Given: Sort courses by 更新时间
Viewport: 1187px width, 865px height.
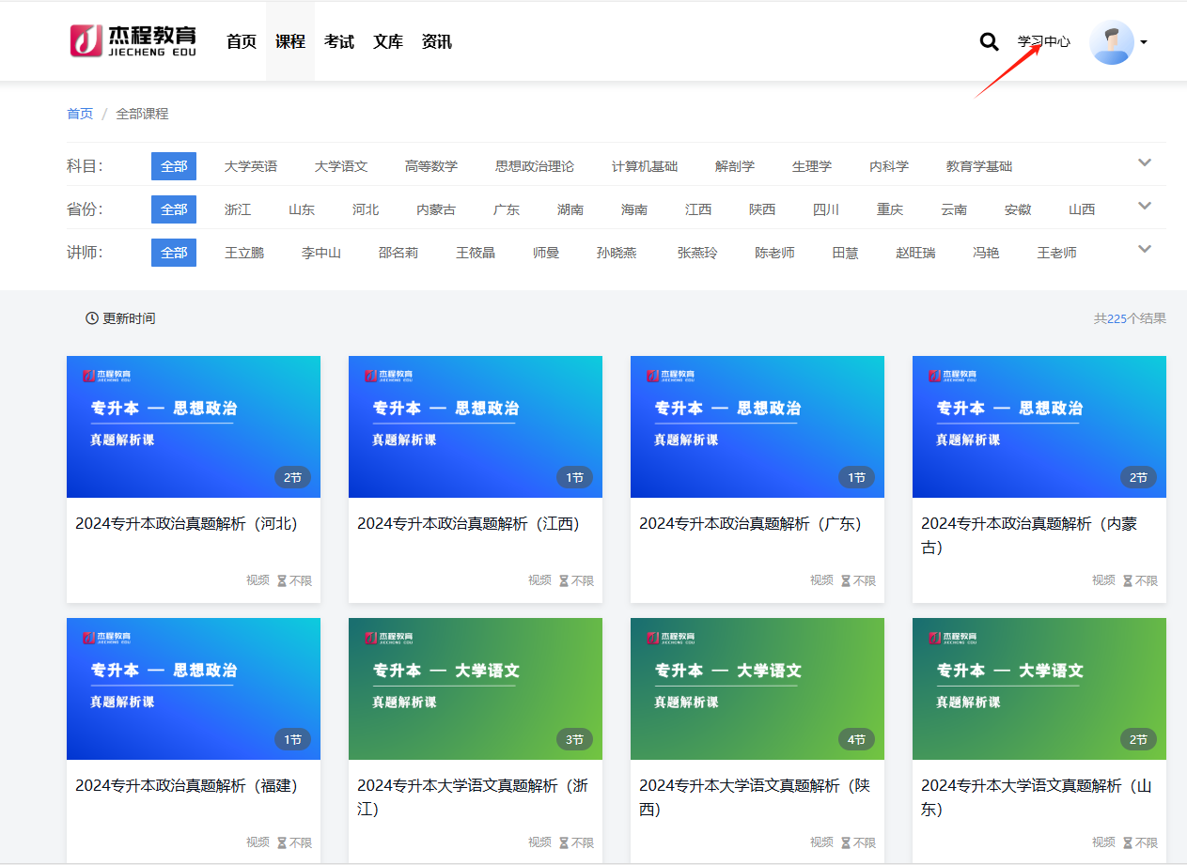Looking at the screenshot, I should [x=120, y=318].
